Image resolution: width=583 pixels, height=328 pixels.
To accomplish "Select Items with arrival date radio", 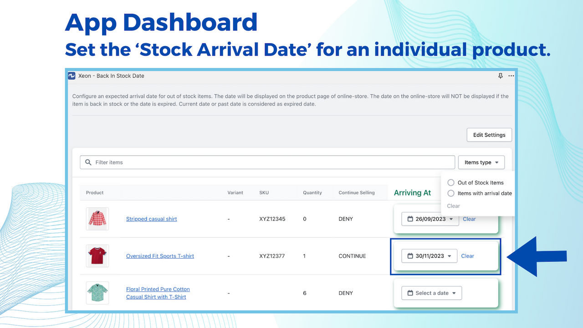I will tap(451, 193).
